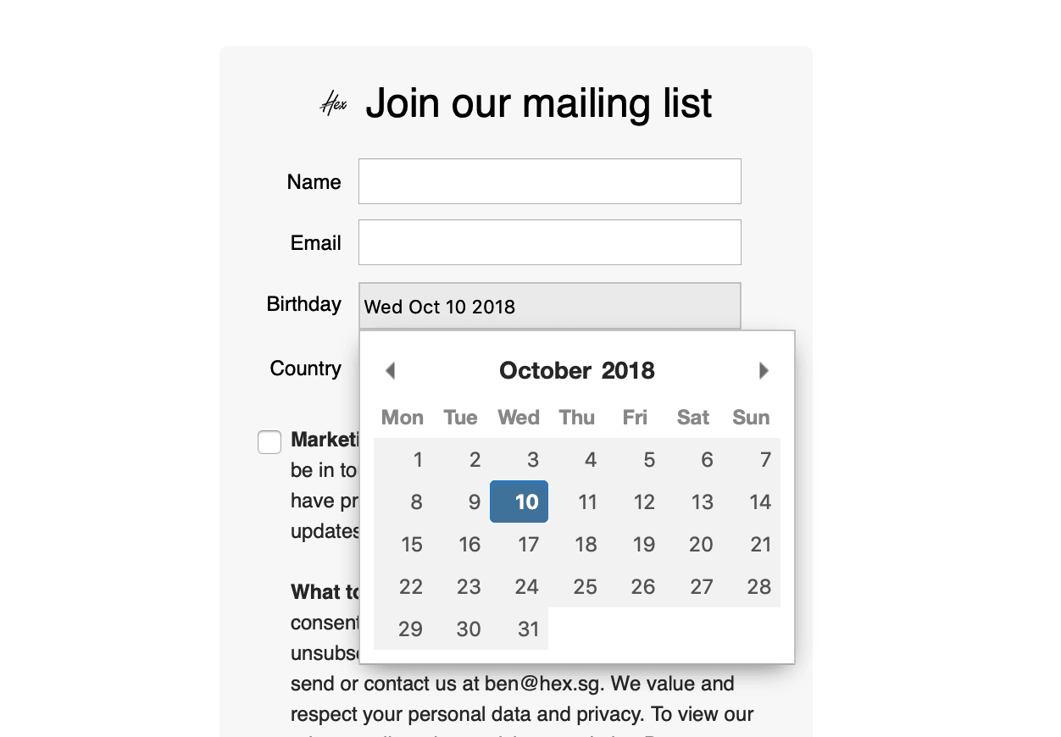
Task: Select October 25 on the calendar
Action: (577, 586)
